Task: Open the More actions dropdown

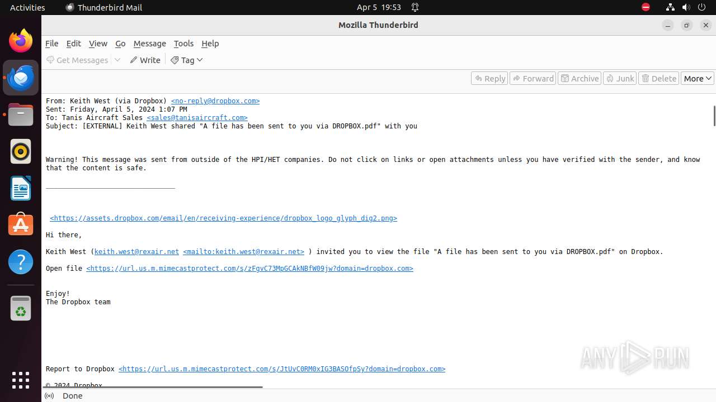Action: tap(697, 78)
